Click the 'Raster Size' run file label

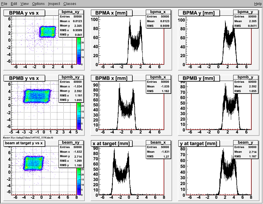(x=28, y=138)
